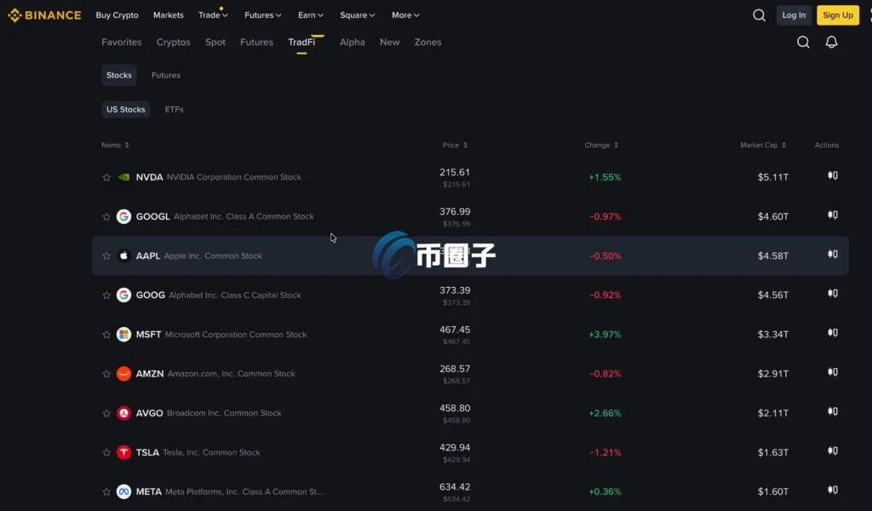Open the trade chart icon for NVDA
The width and height of the screenshot is (872, 511).
pyautogui.click(x=833, y=175)
